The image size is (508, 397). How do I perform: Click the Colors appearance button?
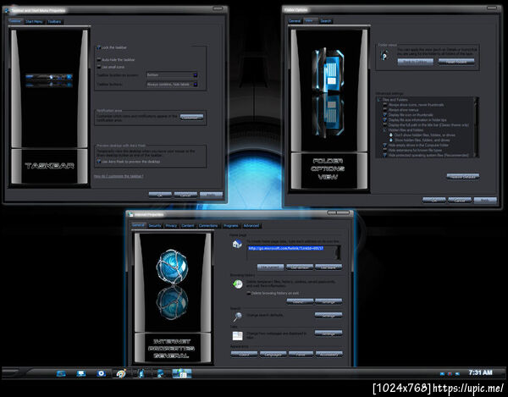(x=245, y=355)
